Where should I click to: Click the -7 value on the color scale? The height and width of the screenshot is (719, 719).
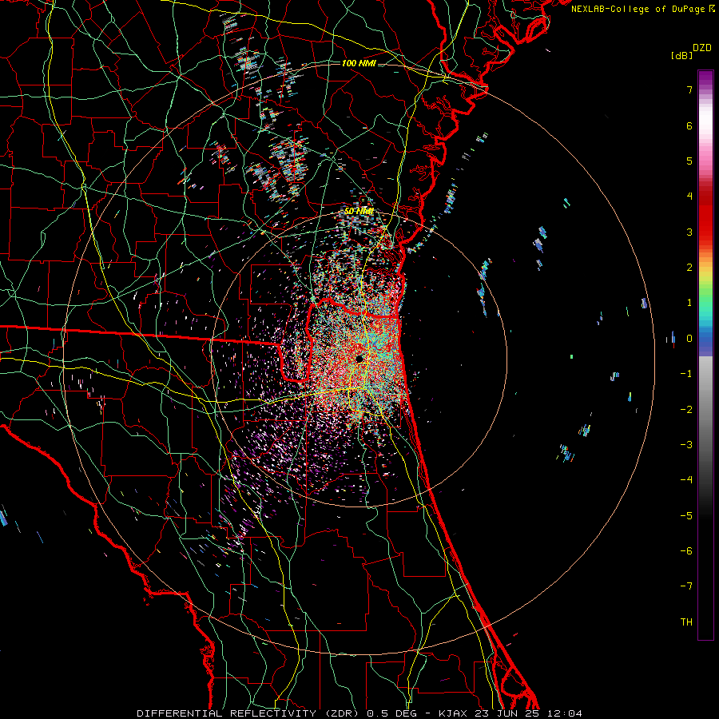click(x=686, y=586)
